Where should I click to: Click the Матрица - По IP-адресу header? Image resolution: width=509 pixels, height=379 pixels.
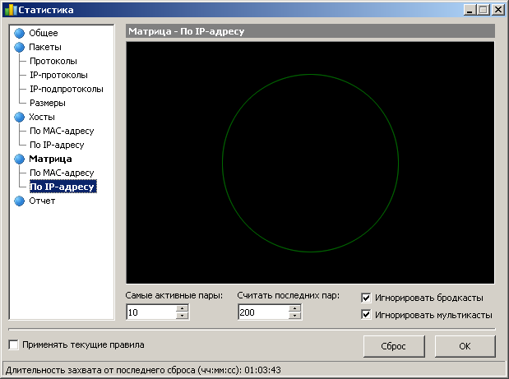(x=310, y=31)
